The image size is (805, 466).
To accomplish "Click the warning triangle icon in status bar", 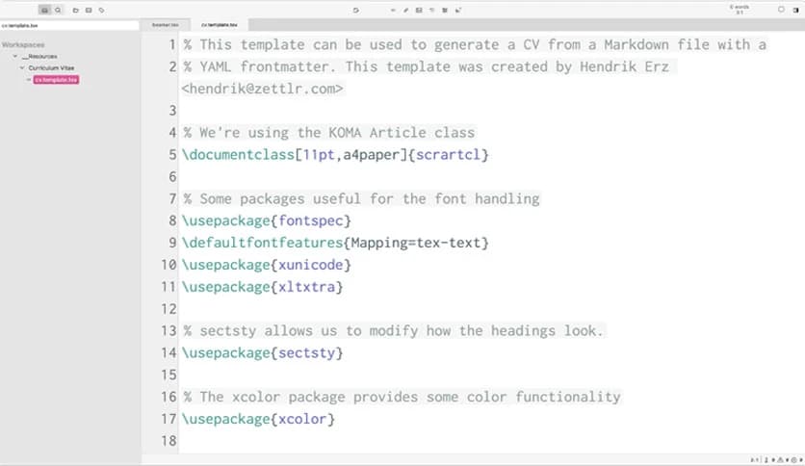I will pos(780,460).
